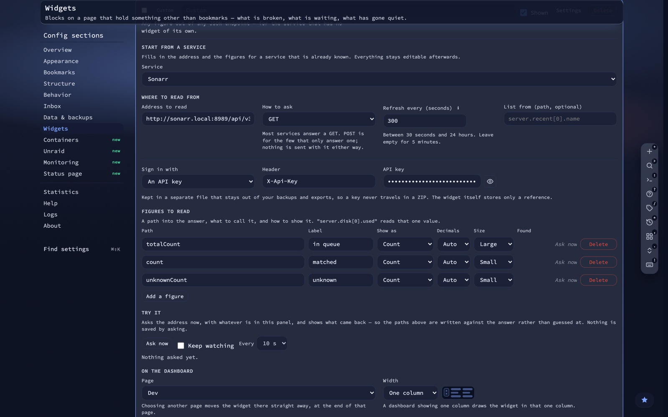Delete the unknownCount figure row
Screen dimensions: 668x417
[598, 280]
